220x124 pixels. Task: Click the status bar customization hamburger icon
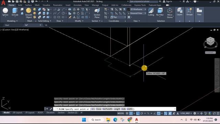click(x=218, y=113)
